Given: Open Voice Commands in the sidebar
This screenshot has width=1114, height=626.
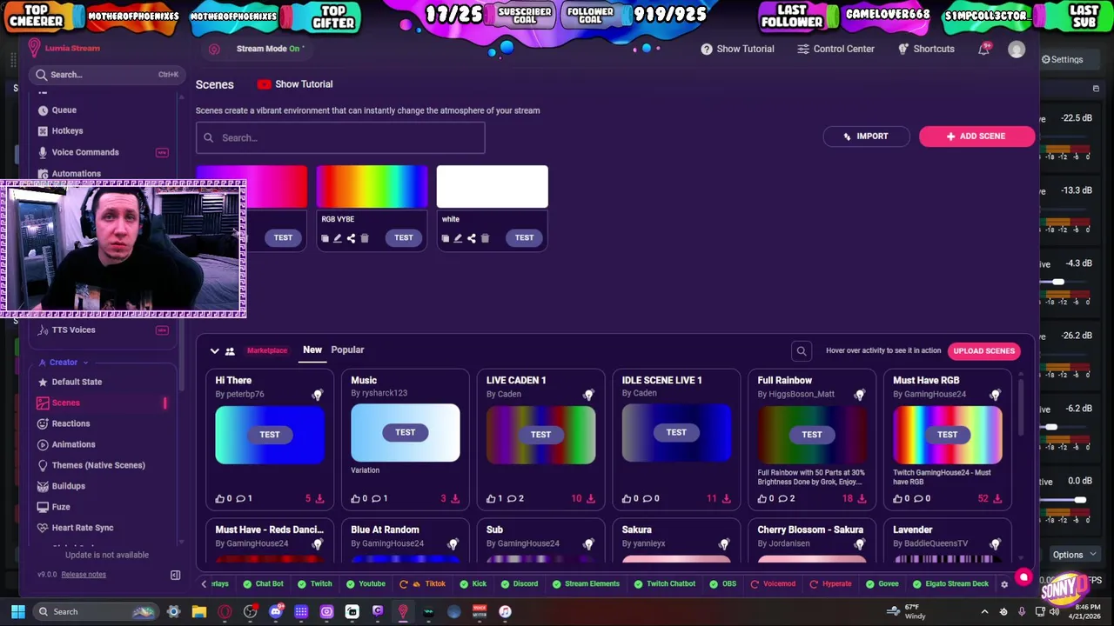Looking at the screenshot, I should click(84, 152).
